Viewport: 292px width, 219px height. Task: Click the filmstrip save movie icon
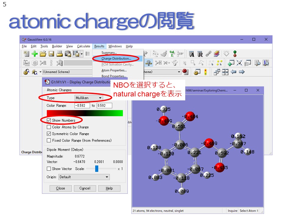click(76, 54)
